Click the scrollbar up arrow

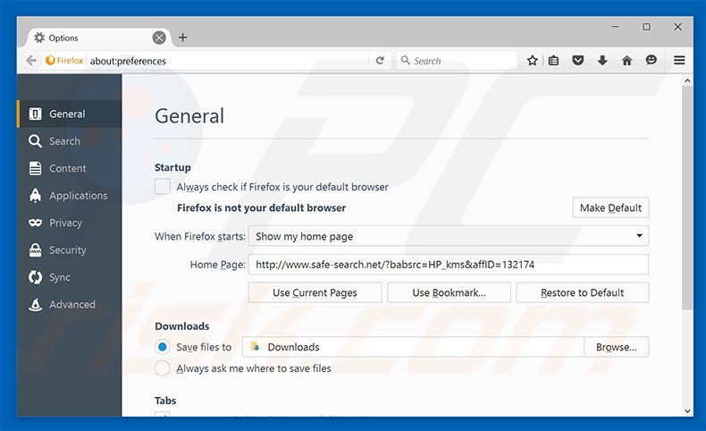687,81
